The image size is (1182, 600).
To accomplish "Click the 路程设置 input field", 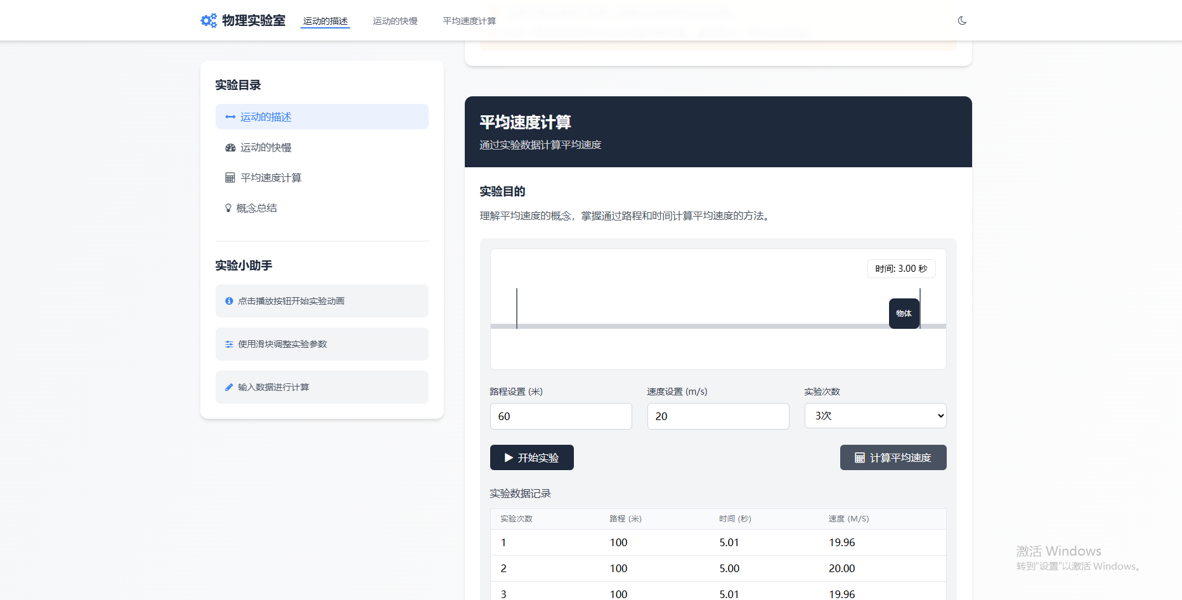I will 561,416.
